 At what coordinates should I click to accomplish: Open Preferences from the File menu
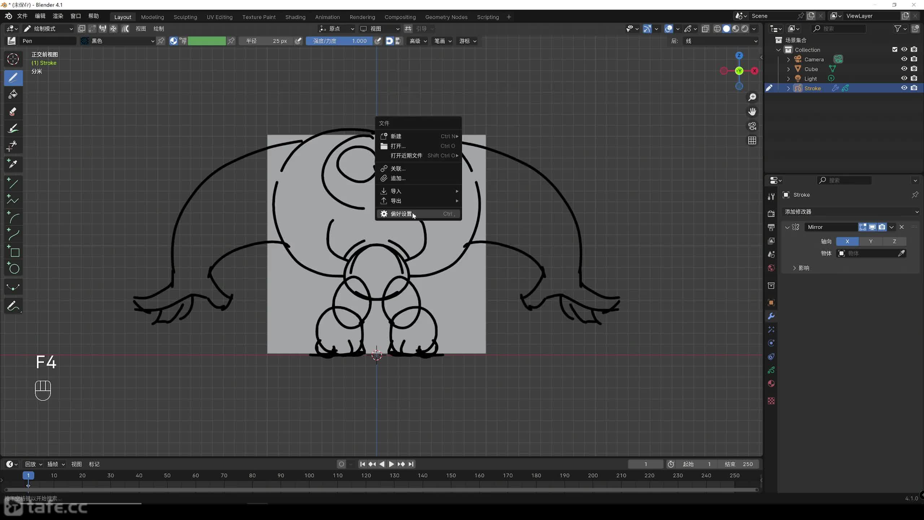tap(418, 214)
